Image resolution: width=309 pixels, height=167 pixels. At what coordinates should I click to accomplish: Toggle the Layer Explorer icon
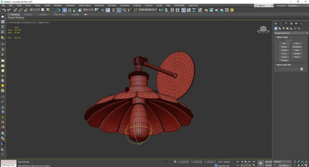(177, 10)
